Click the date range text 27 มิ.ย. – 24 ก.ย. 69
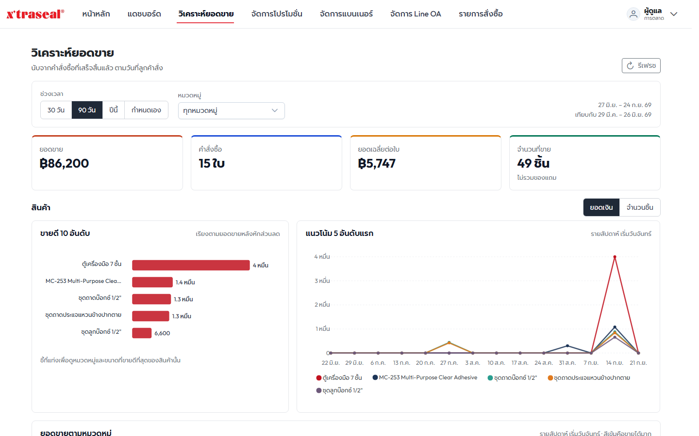The height and width of the screenshot is (436, 699). tap(625, 105)
